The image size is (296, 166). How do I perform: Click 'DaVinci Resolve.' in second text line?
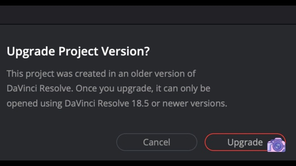[x=40, y=88]
